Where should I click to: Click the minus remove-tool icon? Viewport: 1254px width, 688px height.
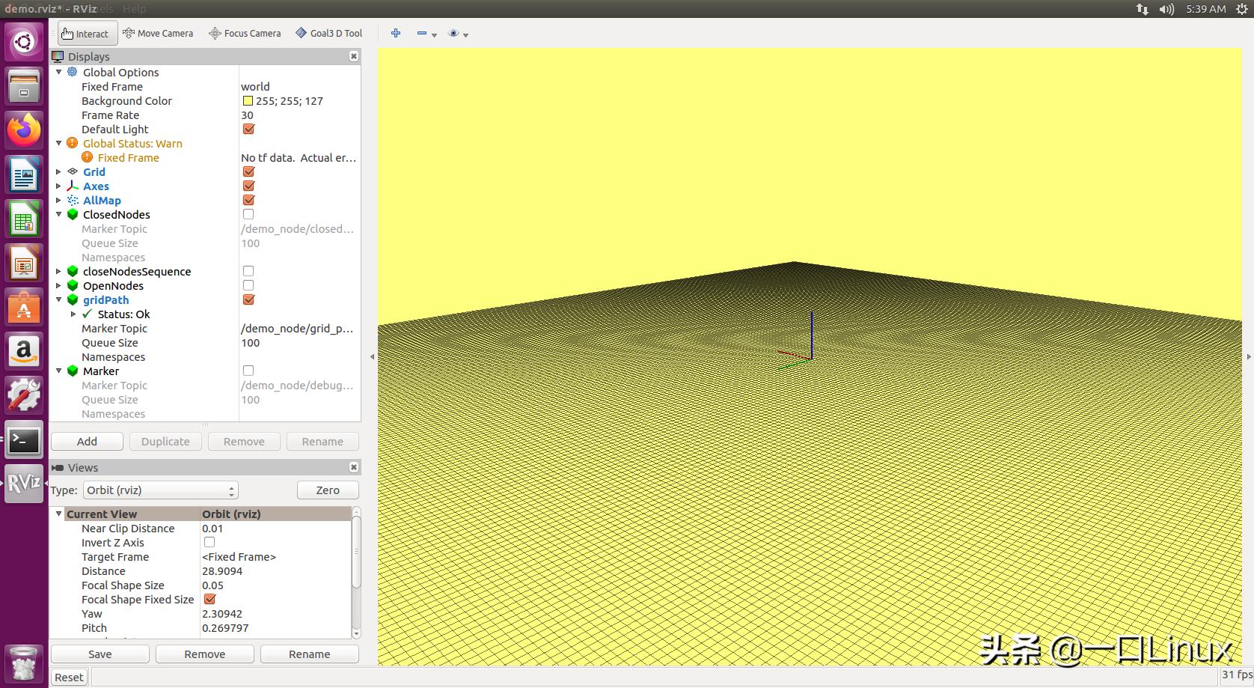tap(422, 34)
